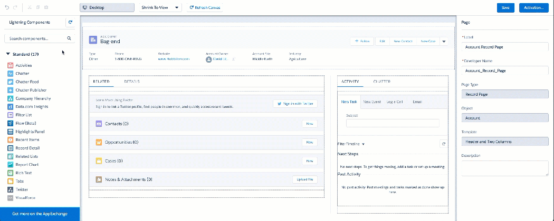Select the Email tab
The image size is (554, 221).
[x=417, y=102]
